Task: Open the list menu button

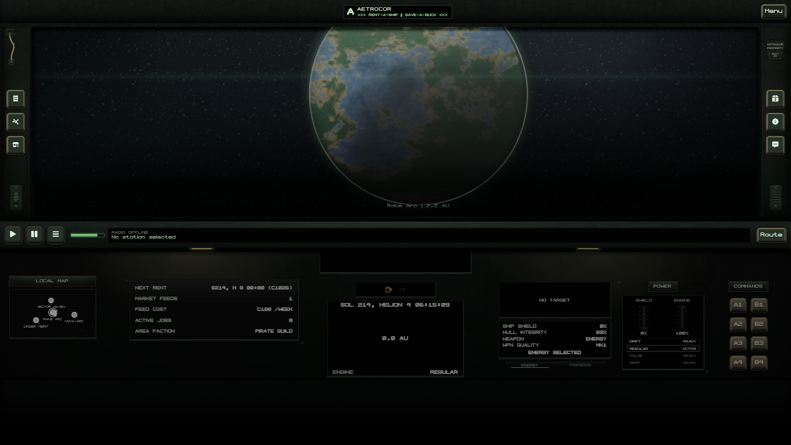Action: click(x=56, y=234)
